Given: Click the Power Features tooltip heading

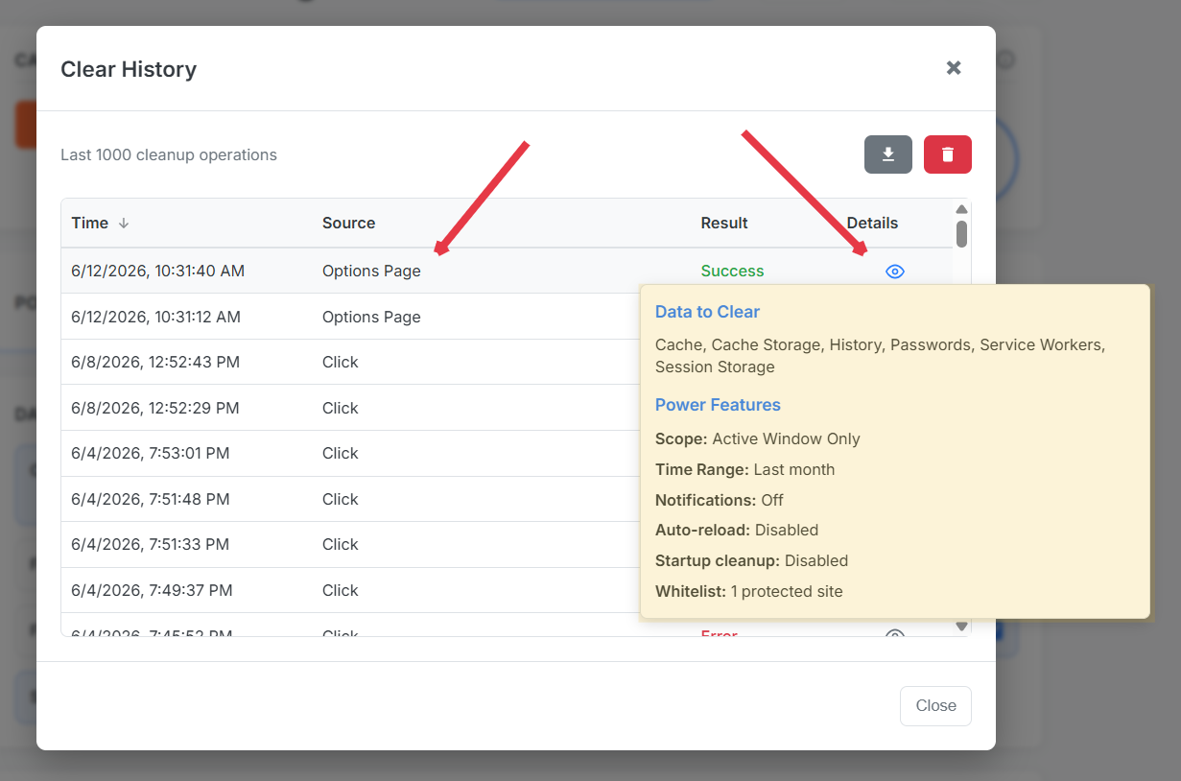Looking at the screenshot, I should tap(718, 405).
